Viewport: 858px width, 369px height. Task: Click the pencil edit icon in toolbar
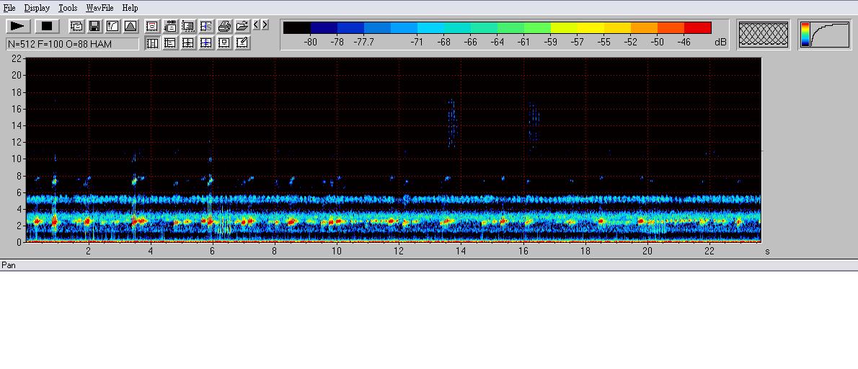[242, 43]
